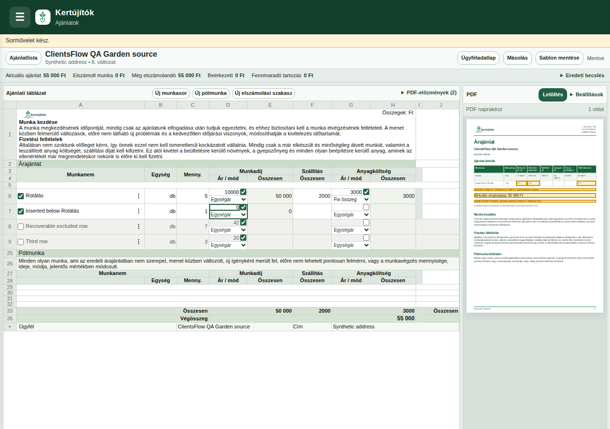
Task: Open the three-dot menu for Rotálás row
Action: [139, 196]
